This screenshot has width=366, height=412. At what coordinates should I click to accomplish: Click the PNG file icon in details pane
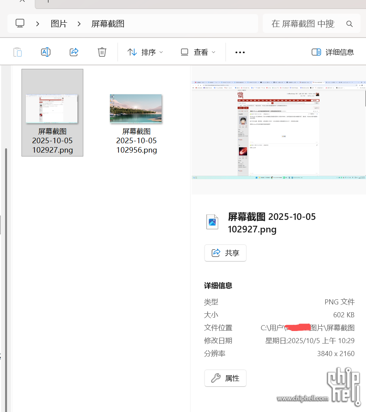tap(212, 222)
